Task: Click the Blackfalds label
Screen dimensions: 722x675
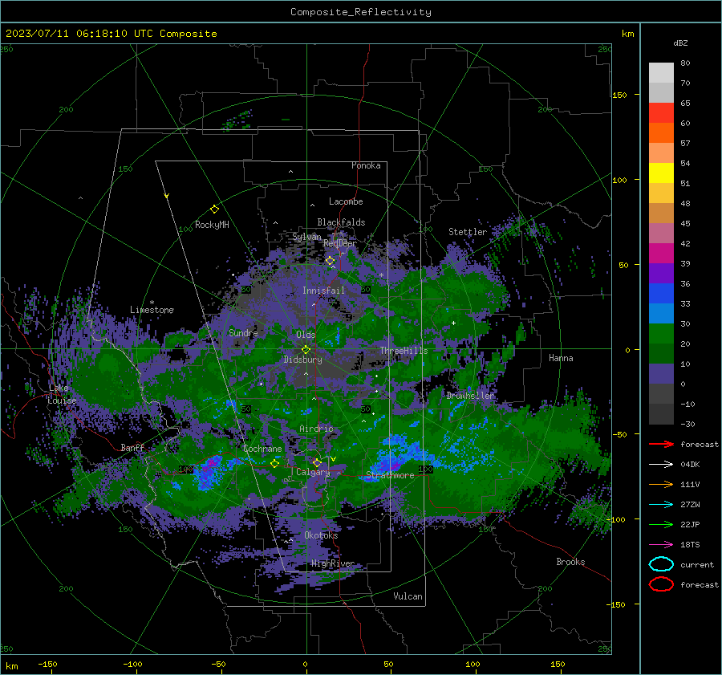Action: pyautogui.click(x=341, y=222)
